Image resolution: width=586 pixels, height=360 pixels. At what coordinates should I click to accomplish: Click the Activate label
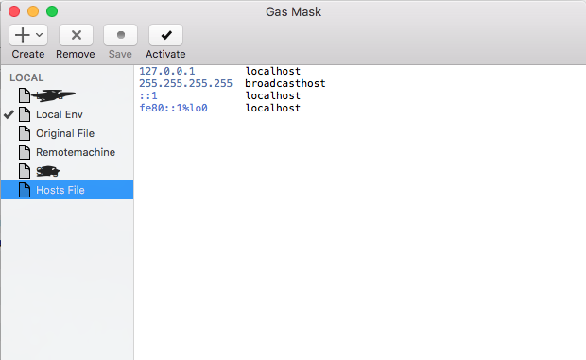tap(165, 54)
